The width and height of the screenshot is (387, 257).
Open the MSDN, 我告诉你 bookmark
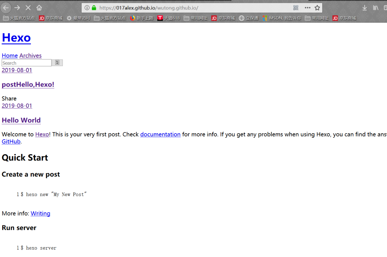[x=281, y=18]
